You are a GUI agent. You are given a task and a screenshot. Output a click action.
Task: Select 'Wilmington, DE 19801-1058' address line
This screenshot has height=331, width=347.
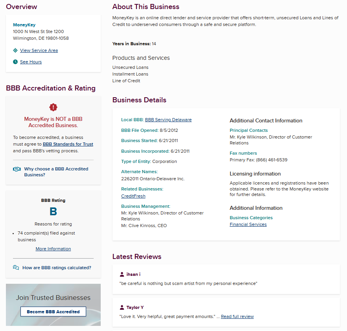pyautogui.click(x=41, y=38)
